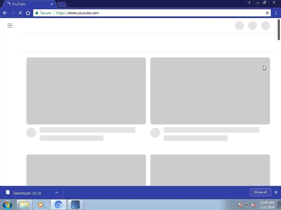The width and height of the screenshot is (281, 210).
Task: Open the YouTube hamburger guide menu
Action: tap(10, 25)
